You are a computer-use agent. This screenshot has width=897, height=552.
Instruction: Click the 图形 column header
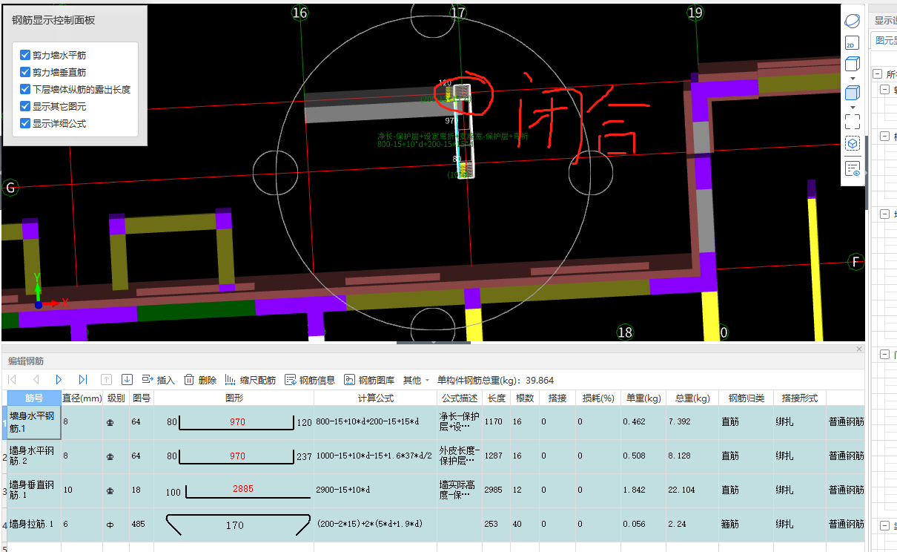tap(234, 398)
